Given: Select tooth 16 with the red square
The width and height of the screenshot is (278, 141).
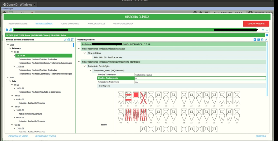Looking at the screenshot, I should pyautogui.click(x=136, y=98).
